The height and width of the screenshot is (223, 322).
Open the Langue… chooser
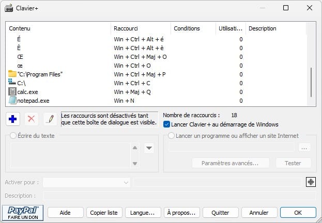coord(143,213)
